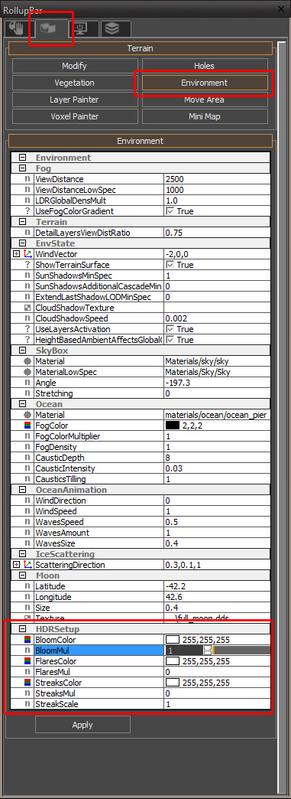Click the CloudShadowTexture texture icon
This screenshot has height=799, width=291.
click(27, 308)
